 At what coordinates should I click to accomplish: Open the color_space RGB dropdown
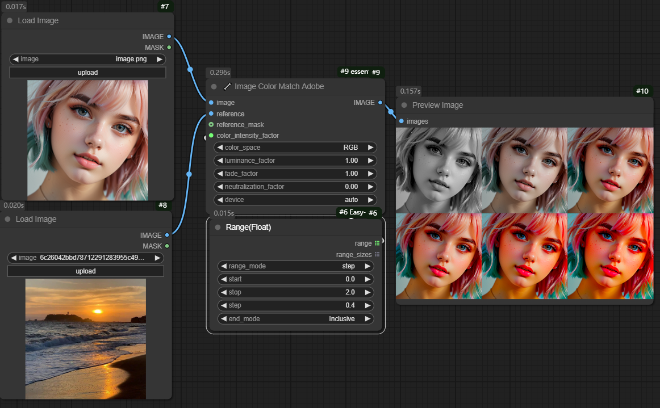(x=295, y=148)
